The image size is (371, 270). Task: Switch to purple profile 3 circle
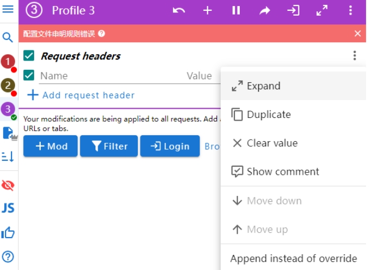[x=8, y=109]
